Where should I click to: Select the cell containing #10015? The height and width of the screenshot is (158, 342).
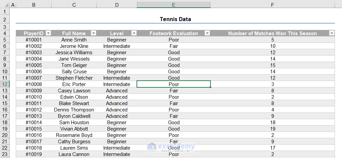pyautogui.click(x=34, y=129)
